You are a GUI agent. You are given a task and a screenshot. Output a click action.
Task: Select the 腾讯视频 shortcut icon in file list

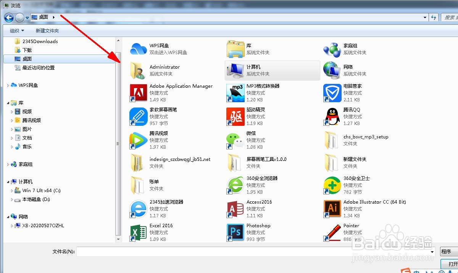(x=139, y=140)
